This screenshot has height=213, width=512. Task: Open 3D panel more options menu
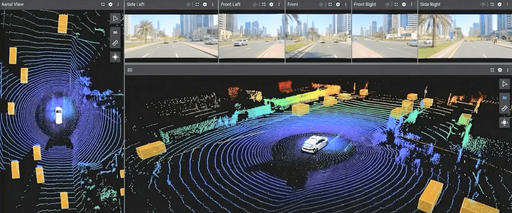click(507, 70)
